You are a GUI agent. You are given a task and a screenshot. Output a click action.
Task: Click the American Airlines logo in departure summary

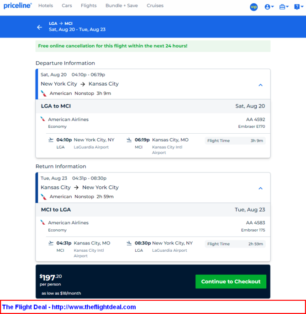tap(43, 93)
